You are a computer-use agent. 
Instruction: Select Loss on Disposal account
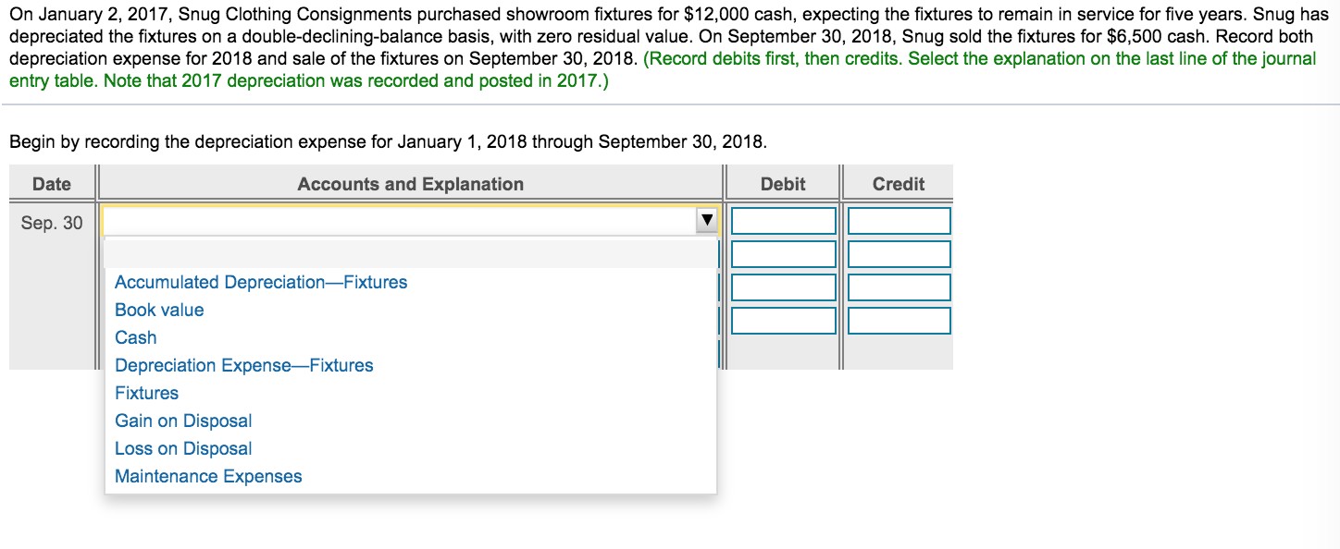click(x=182, y=448)
